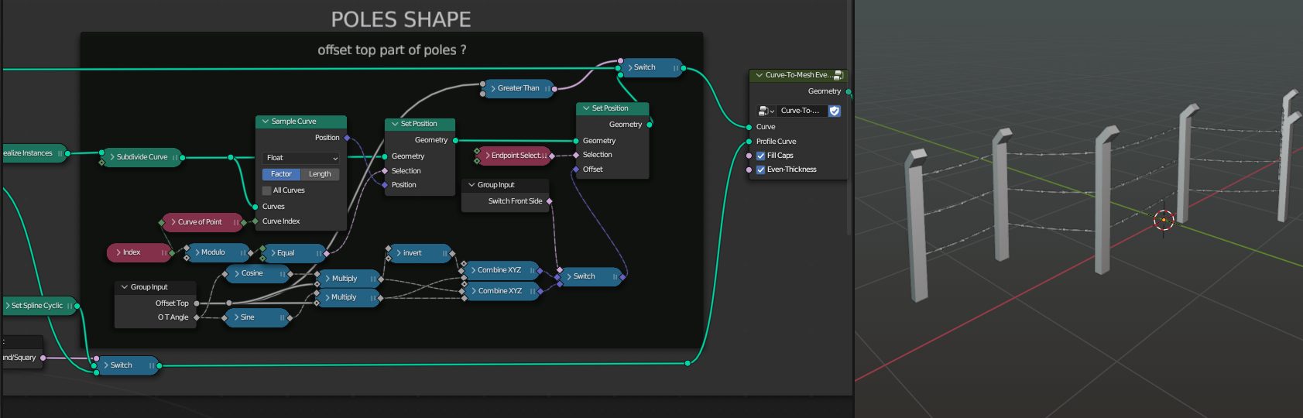Viewport: 1303px width, 418px height.
Task: Click the Sine node output socket
Action: [290, 317]
